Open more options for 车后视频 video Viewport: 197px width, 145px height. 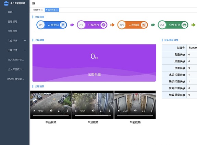[67, 111]
